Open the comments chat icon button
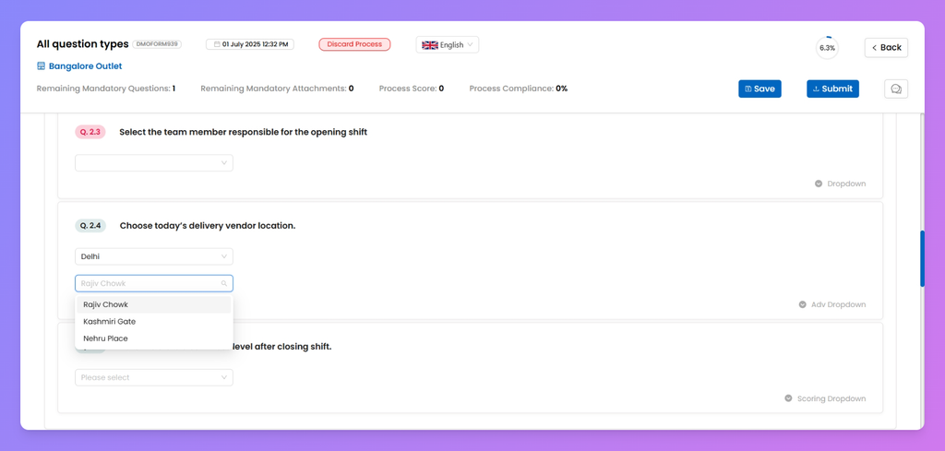This screenshot has width=945, height=451. pos(895,89)
